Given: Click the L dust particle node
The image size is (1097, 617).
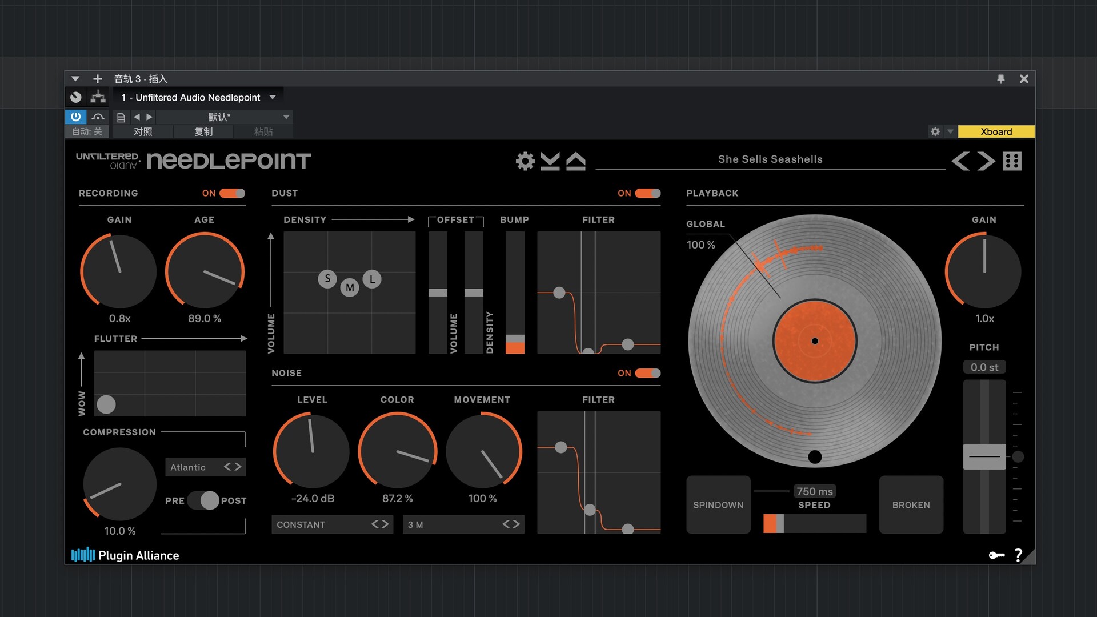Looking at the screenshot, I should [372, 279].
